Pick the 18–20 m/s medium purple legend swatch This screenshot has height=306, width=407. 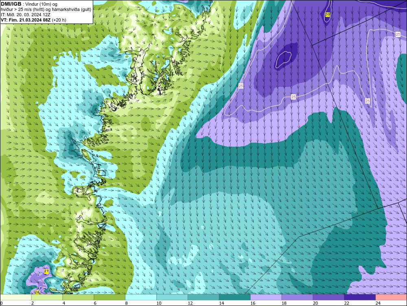(297, 297)
